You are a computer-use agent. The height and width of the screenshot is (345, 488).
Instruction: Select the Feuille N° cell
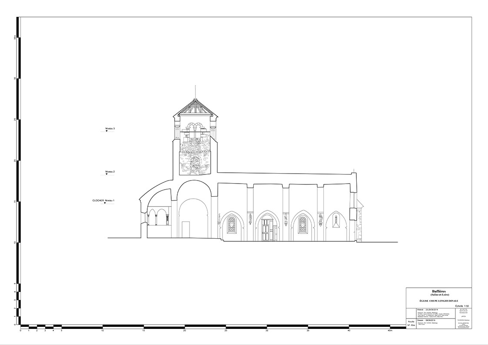(x=410, y=324)
